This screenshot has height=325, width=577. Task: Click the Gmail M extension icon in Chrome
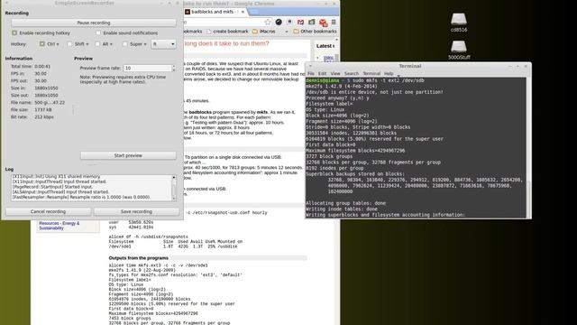[x=300, y=22]
